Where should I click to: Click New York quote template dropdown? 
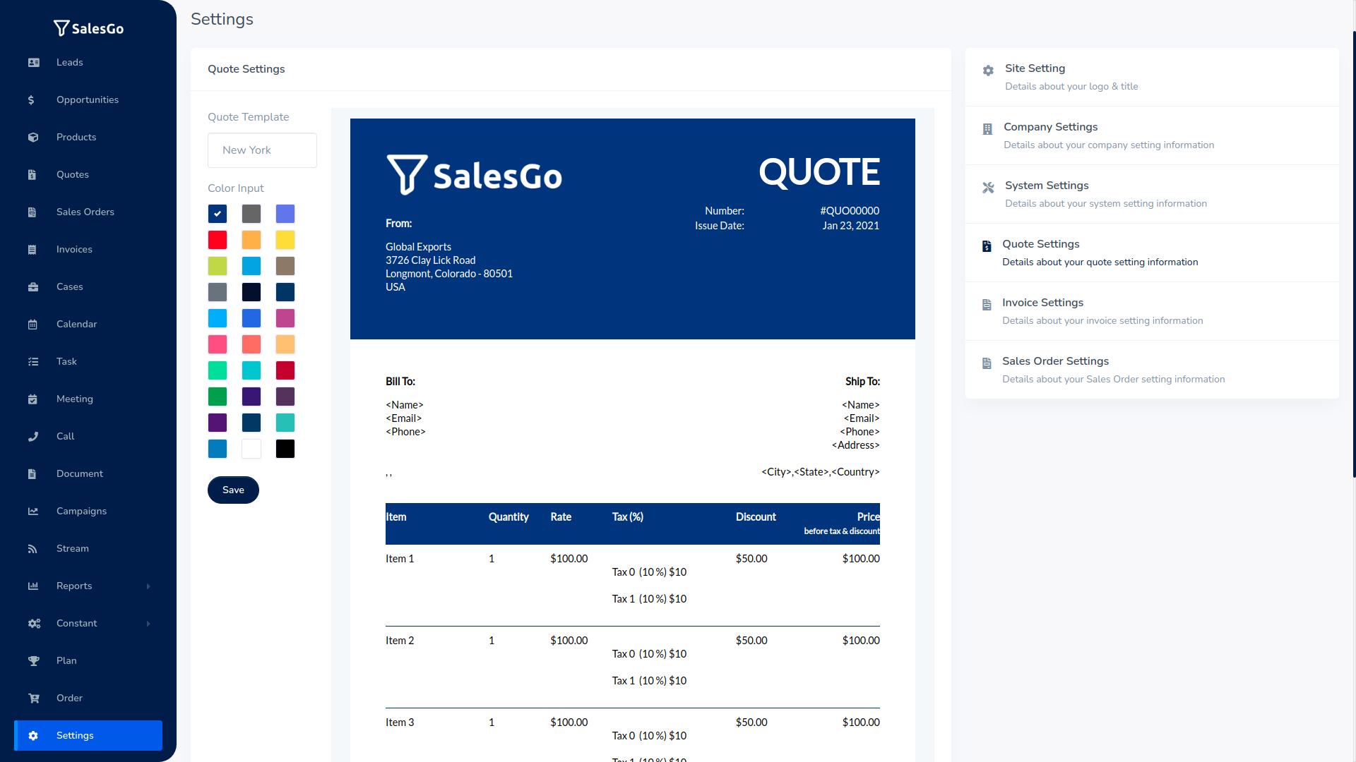point(262,150)
